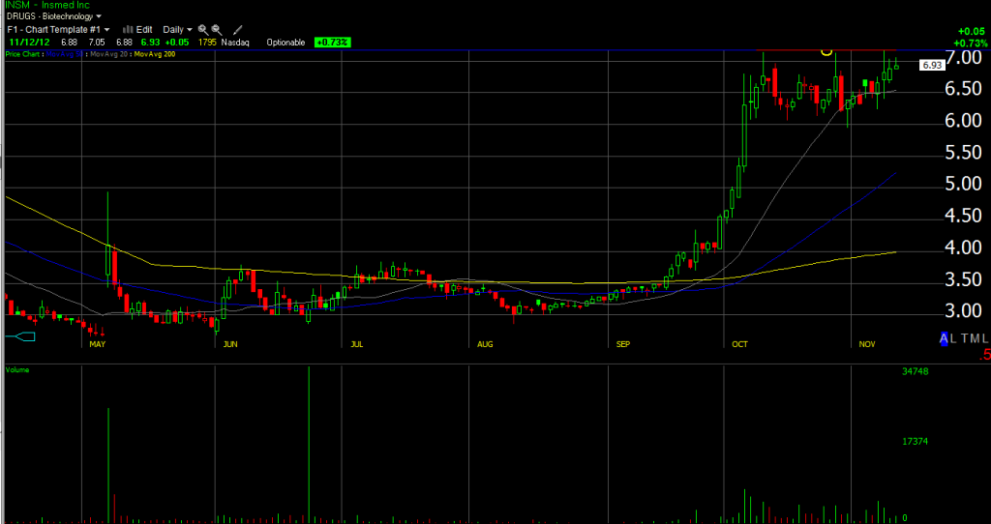Click the yellow volume value 1795
Viewport: 991px width, 524px height.
point(207,43)
